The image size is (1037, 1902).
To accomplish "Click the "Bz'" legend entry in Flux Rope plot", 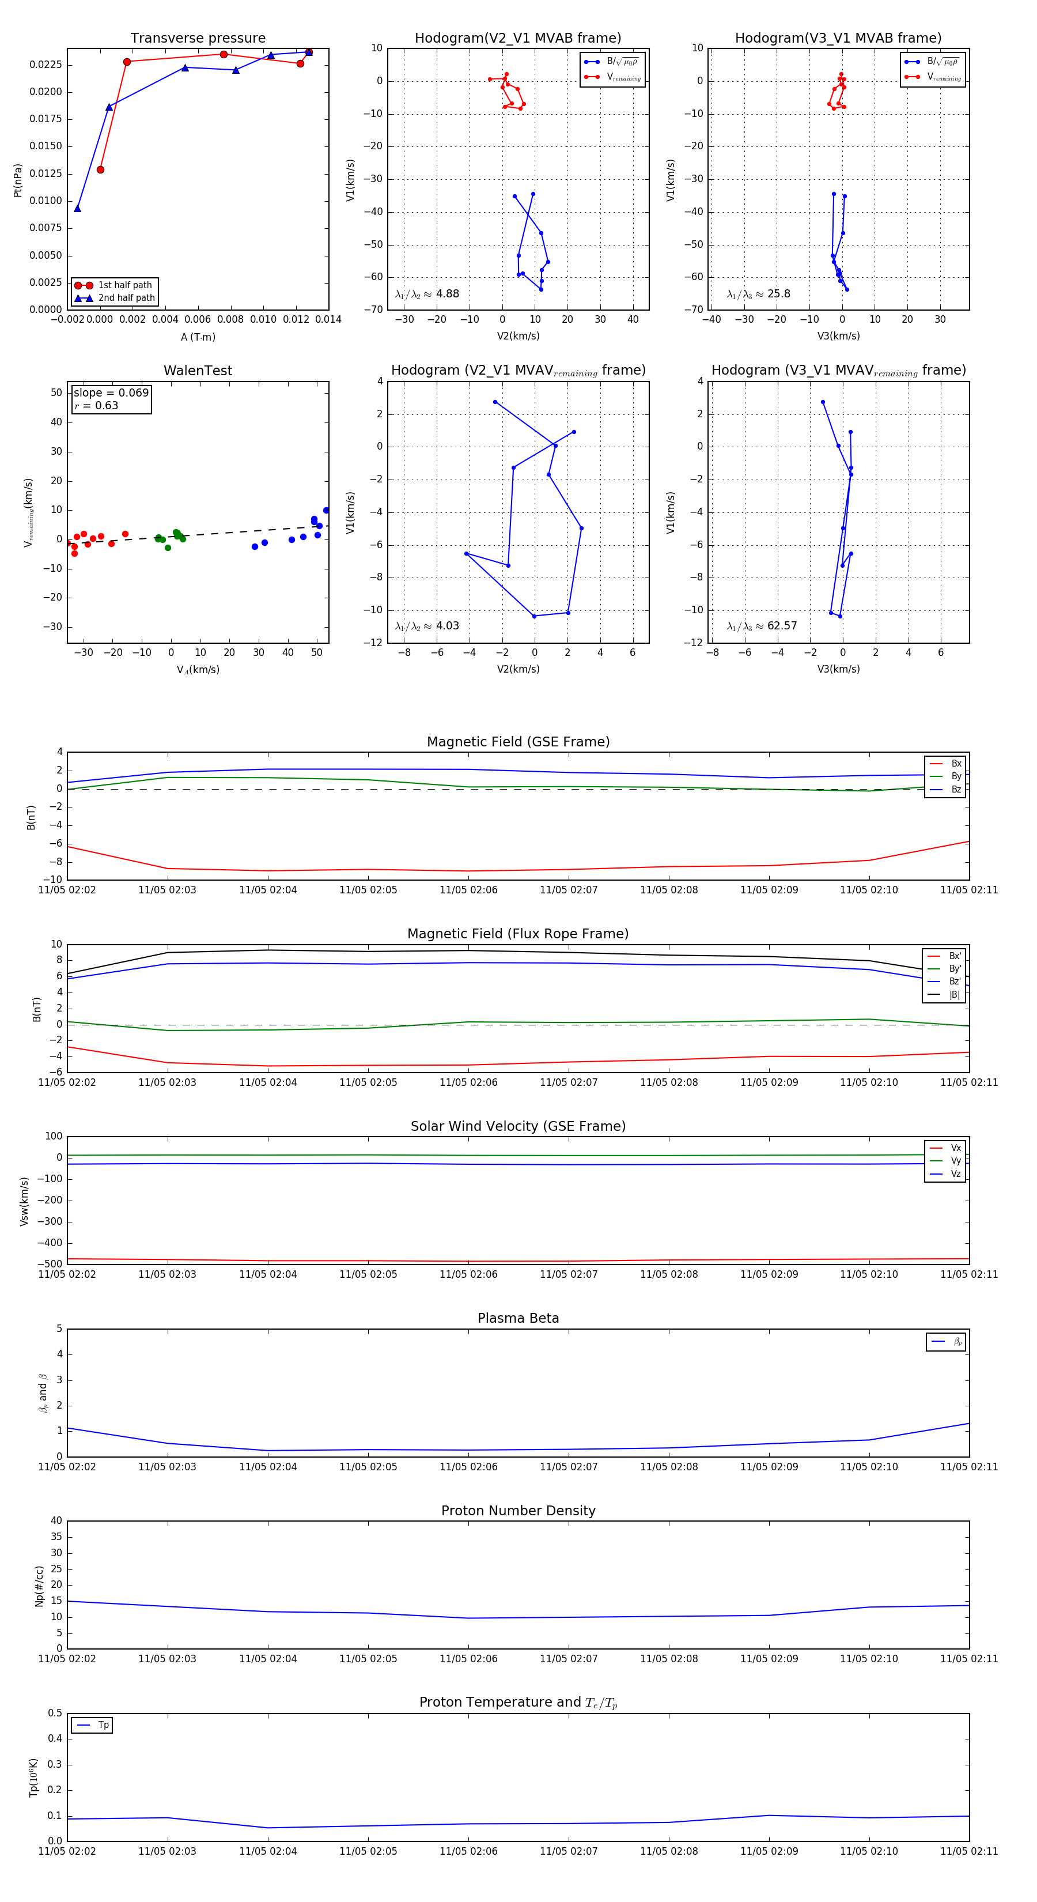I will point(945,982).
